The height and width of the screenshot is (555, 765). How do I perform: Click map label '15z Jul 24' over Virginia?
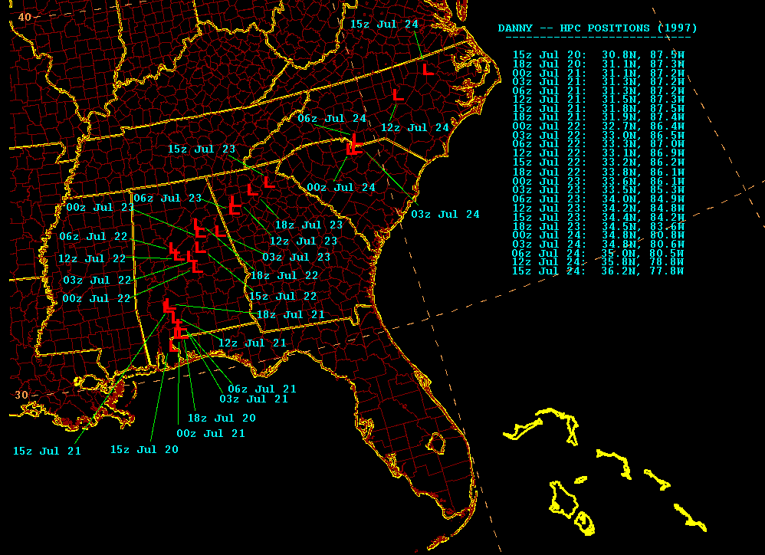(385, 24)
